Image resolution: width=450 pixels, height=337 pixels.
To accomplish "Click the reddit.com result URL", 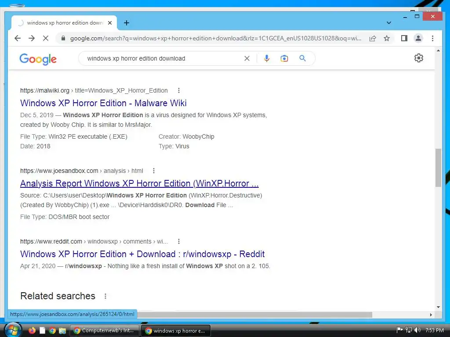I will coord(94,241).
